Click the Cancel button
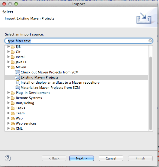Image resolution: width=159 pixels, height=167 pixels. (111, 158)
